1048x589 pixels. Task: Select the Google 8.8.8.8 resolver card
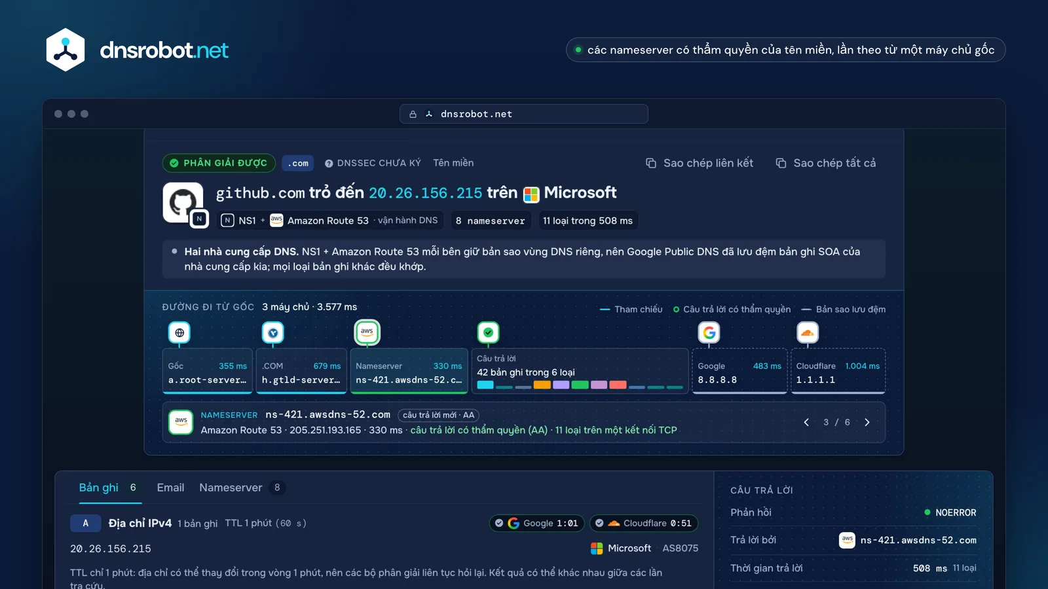(739, 371)
